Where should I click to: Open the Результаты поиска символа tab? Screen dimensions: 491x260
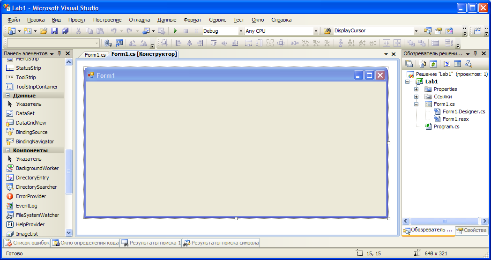click(x=221, y=243)
